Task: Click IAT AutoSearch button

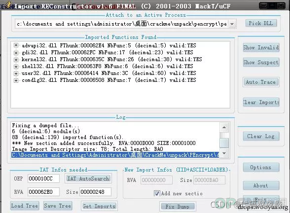Action: 88,178
